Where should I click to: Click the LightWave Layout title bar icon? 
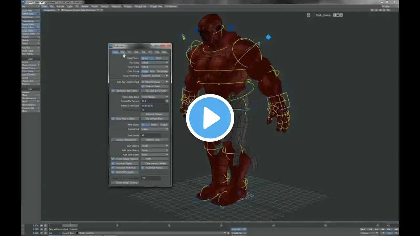coord(23,2)
